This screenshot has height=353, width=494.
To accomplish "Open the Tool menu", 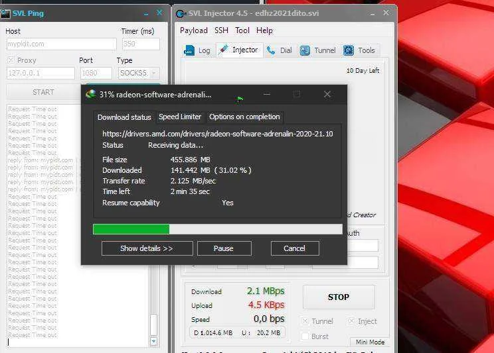I will pos(242,30).
